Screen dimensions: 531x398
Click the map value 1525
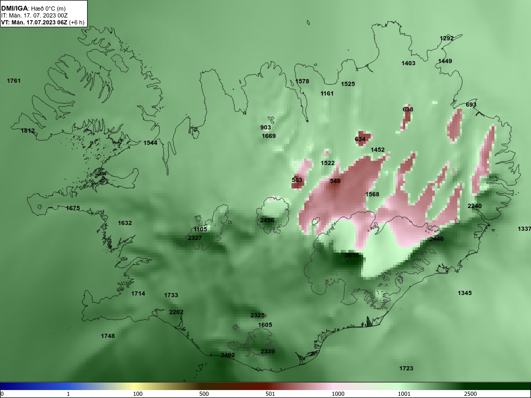click(348, 84)
